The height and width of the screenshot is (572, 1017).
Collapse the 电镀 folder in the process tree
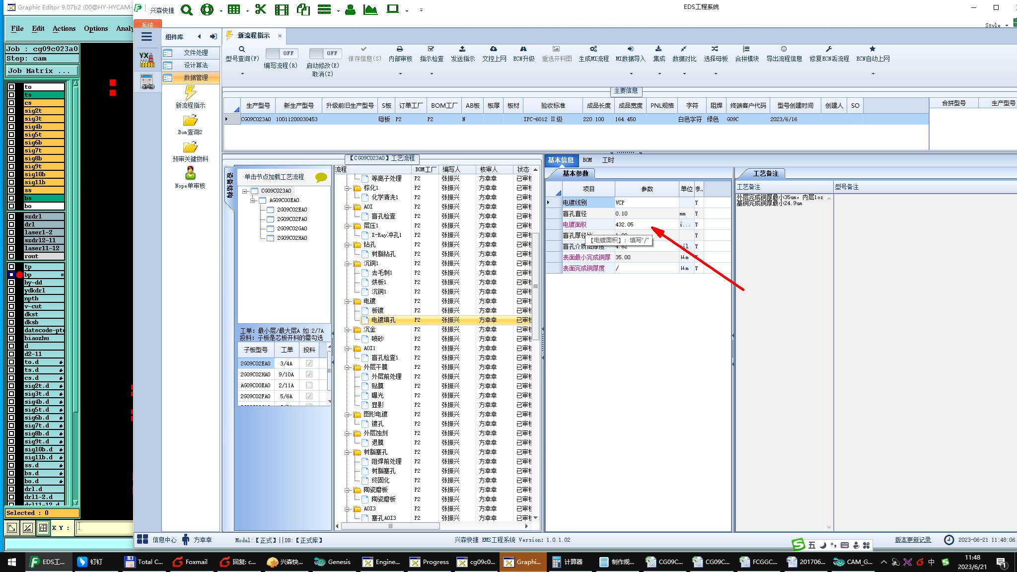[x=348, y=301]
